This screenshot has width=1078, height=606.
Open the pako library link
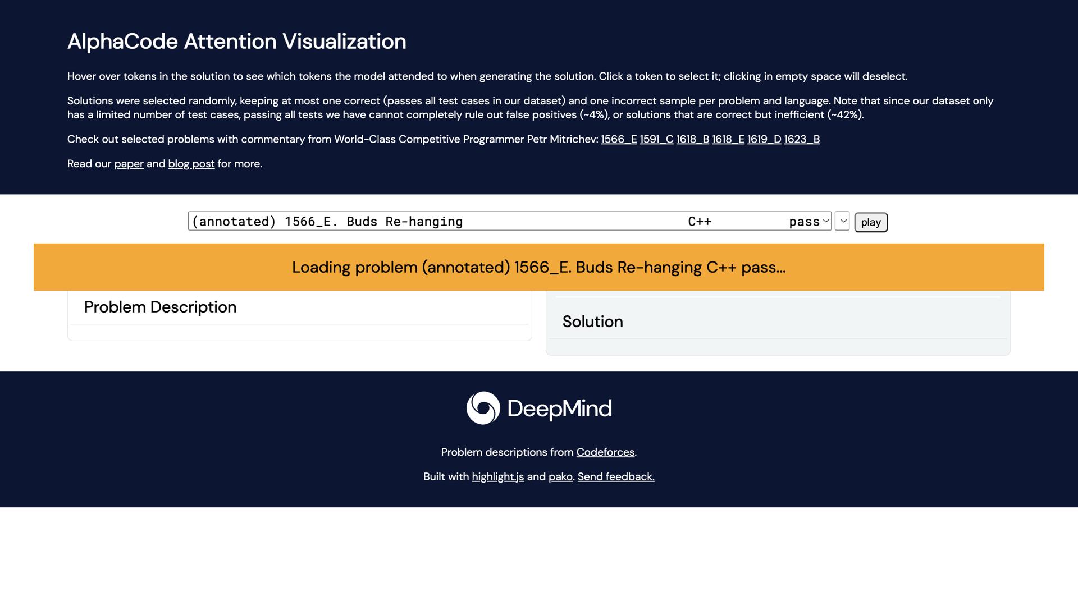click(560, 476)
